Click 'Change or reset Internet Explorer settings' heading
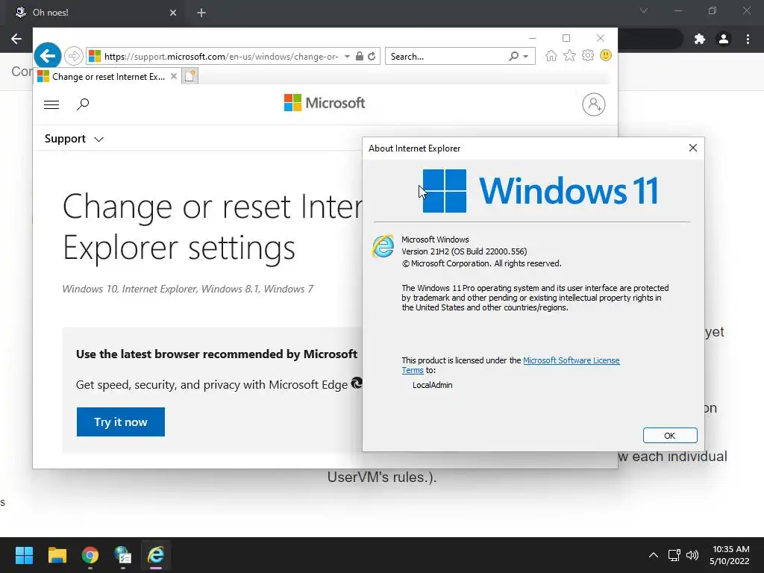The width and height of the screenshot is (764, 573). pos(213,227)
